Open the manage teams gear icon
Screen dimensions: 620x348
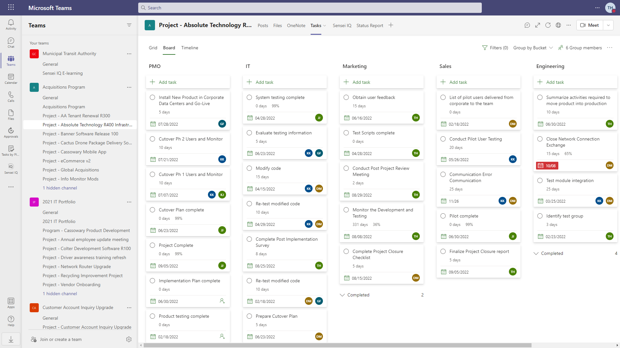[129, 339]
